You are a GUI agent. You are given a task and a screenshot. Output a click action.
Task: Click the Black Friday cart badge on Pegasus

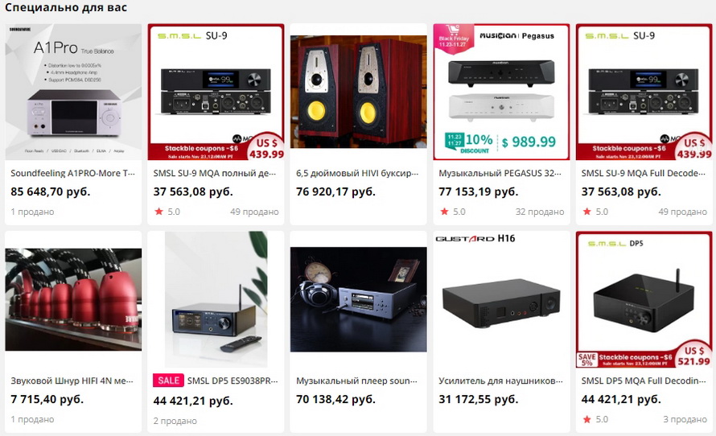point(454,37)
